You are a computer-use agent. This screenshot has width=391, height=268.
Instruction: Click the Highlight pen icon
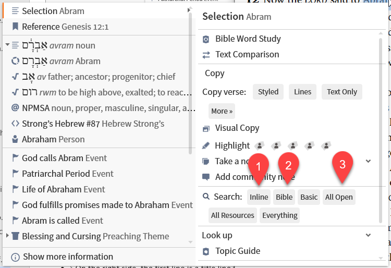click(206, 145)
